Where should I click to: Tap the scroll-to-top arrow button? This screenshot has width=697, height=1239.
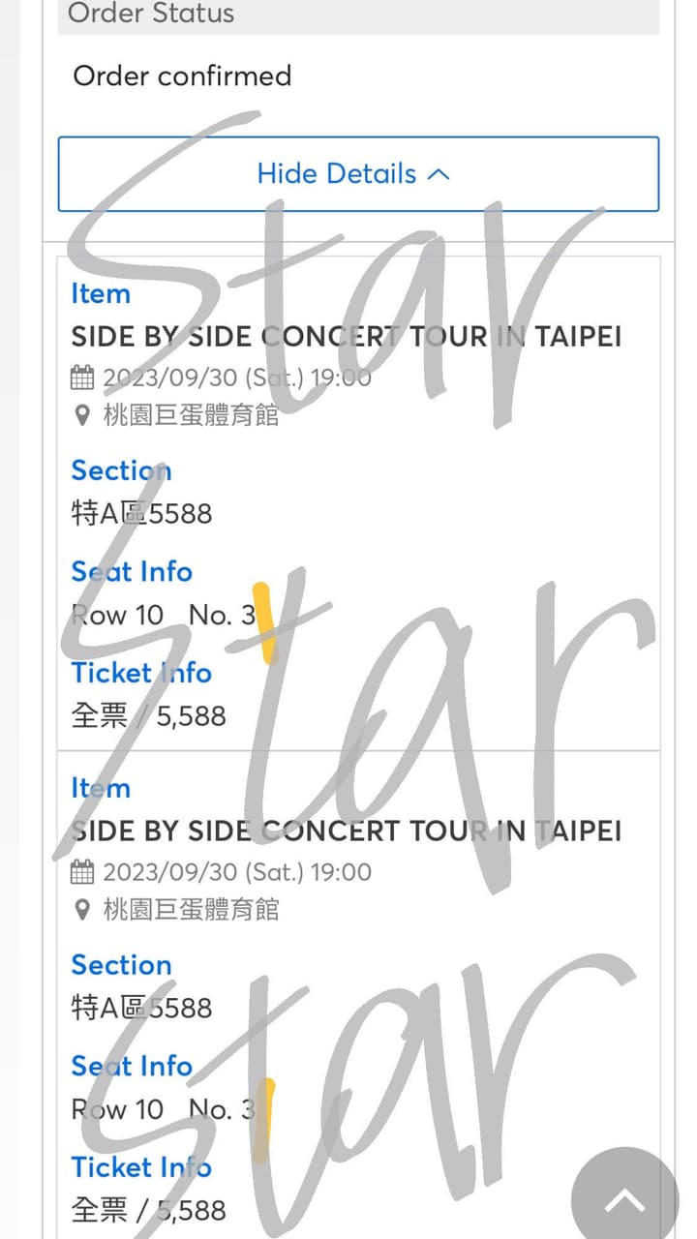click(x=624, y=1200)
